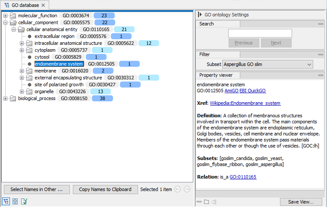Click the dock settings icon in footer

[214, 202]
